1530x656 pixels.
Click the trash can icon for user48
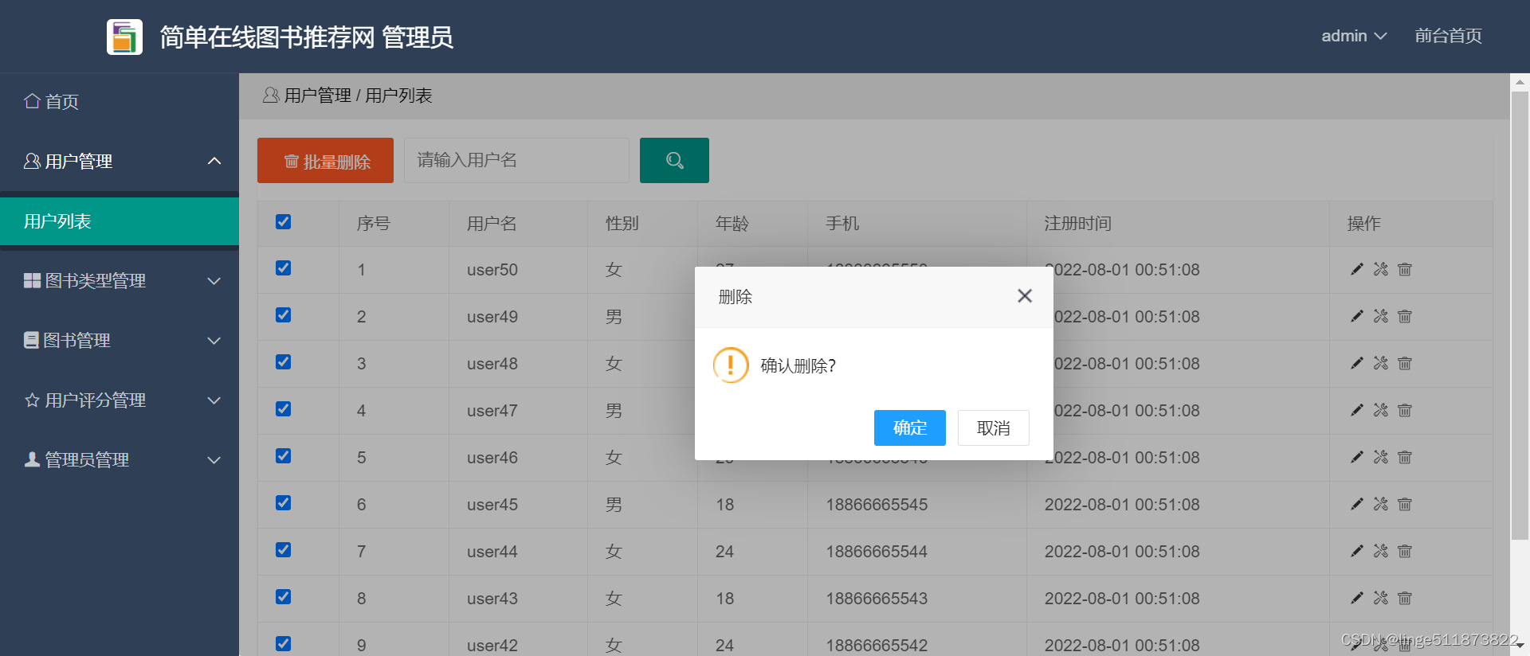(x=1405, y=363)
